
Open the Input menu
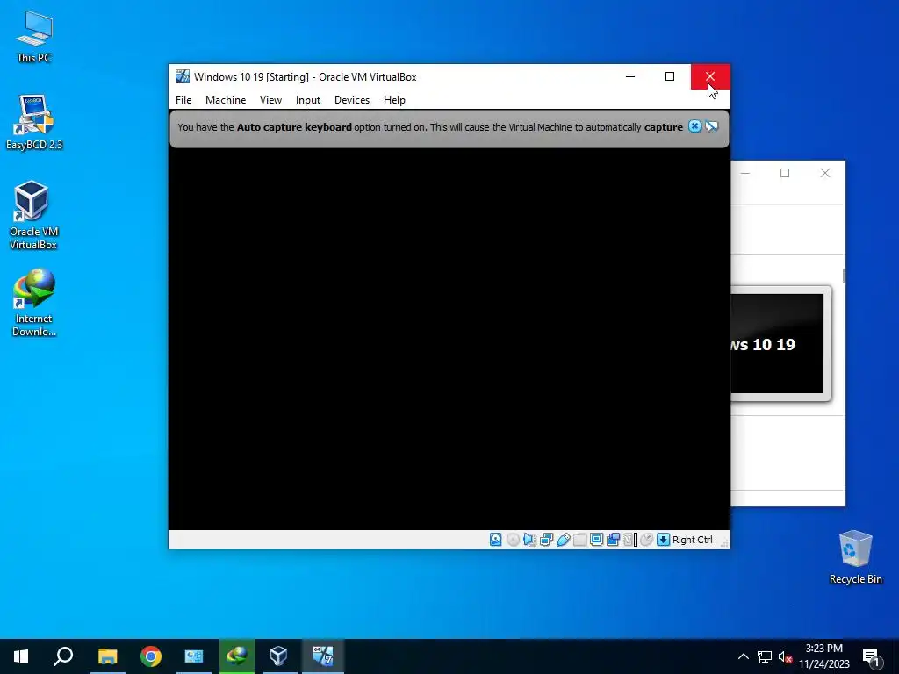tap(308, 100)
